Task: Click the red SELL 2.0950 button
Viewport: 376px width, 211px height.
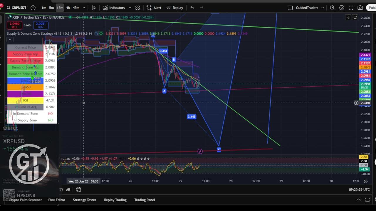Action: pyautogui.click(x=14, y=25)
